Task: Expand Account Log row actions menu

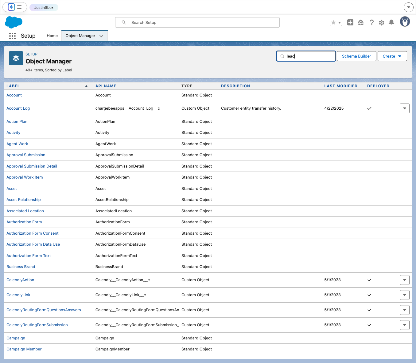Action: [405, 108]
